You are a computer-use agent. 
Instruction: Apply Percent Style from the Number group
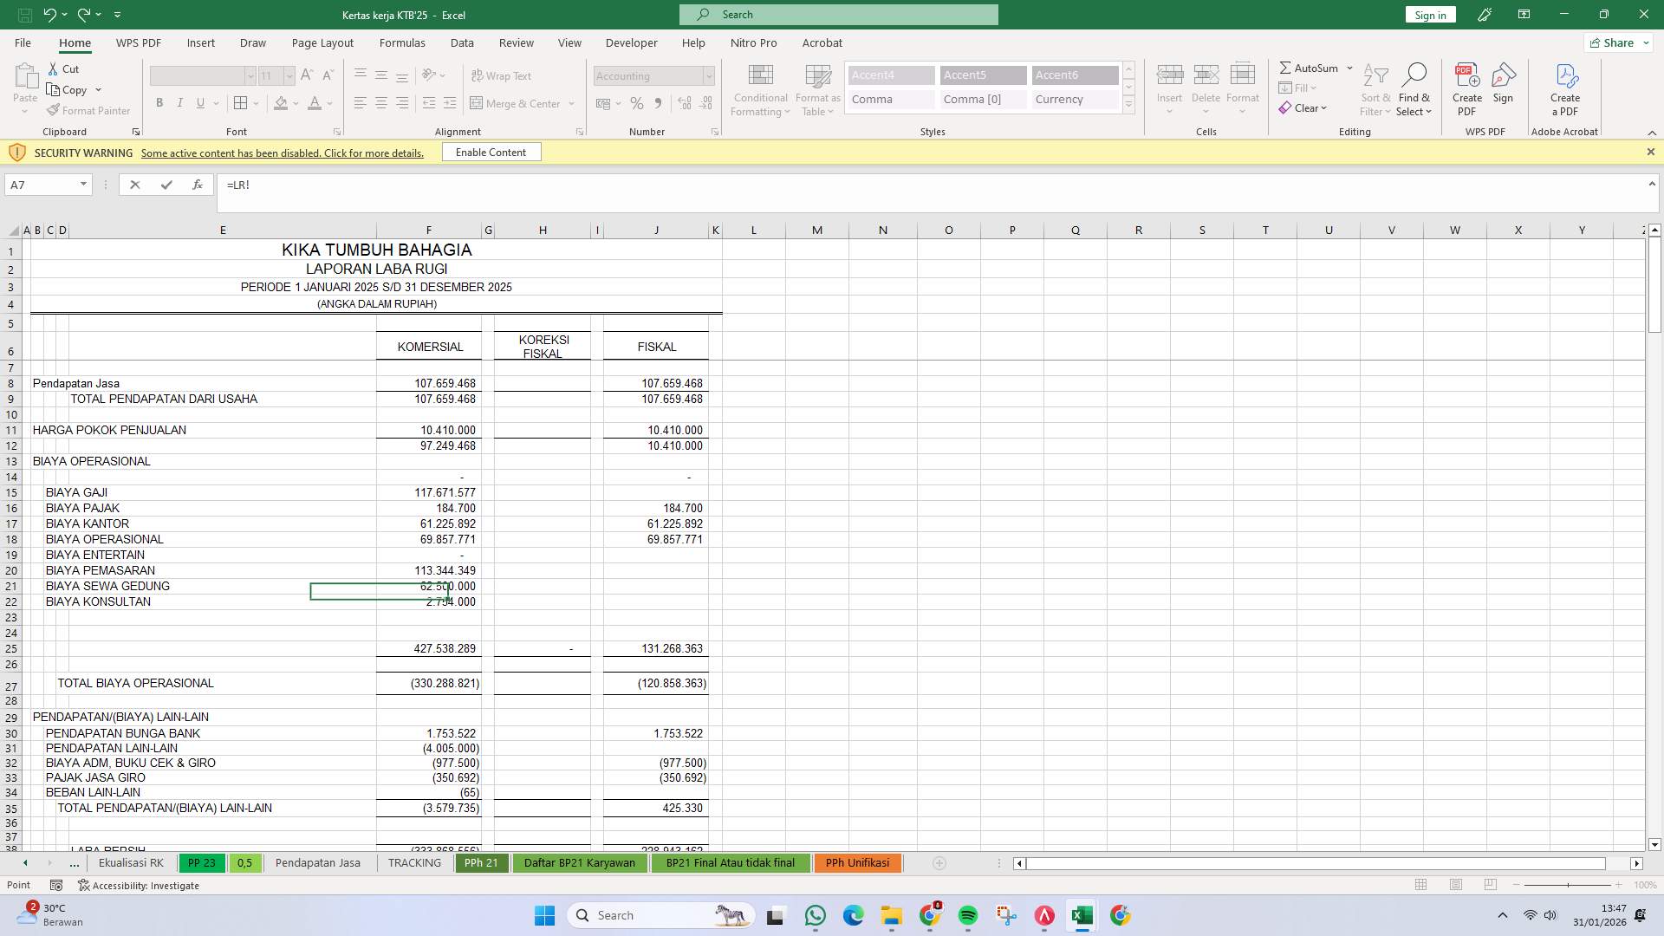pyautogui.click(x=637, y=103)
